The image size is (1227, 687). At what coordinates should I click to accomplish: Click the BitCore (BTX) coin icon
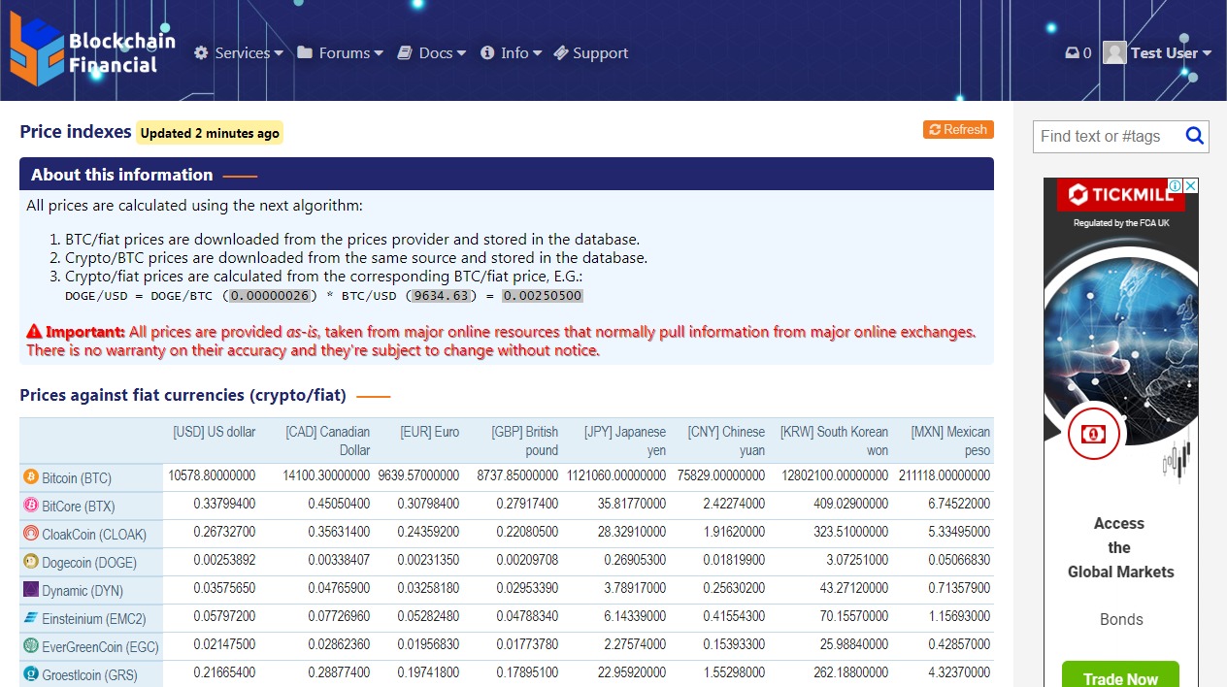31,506
